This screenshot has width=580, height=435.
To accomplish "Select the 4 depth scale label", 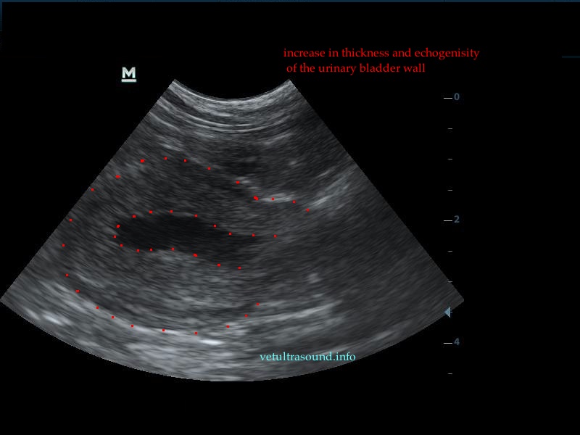I will point(457,342).
